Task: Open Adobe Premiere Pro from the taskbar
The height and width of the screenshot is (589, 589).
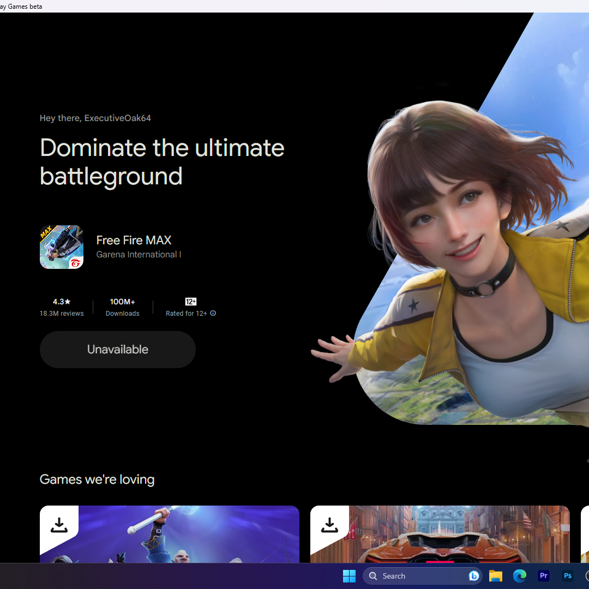Action: tap(543, 576)
